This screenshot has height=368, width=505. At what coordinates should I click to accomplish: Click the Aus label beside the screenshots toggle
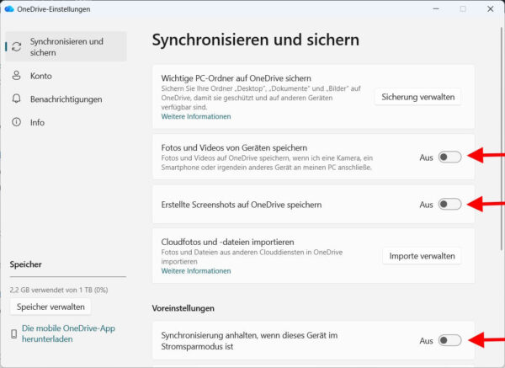[x=426, y=205]
